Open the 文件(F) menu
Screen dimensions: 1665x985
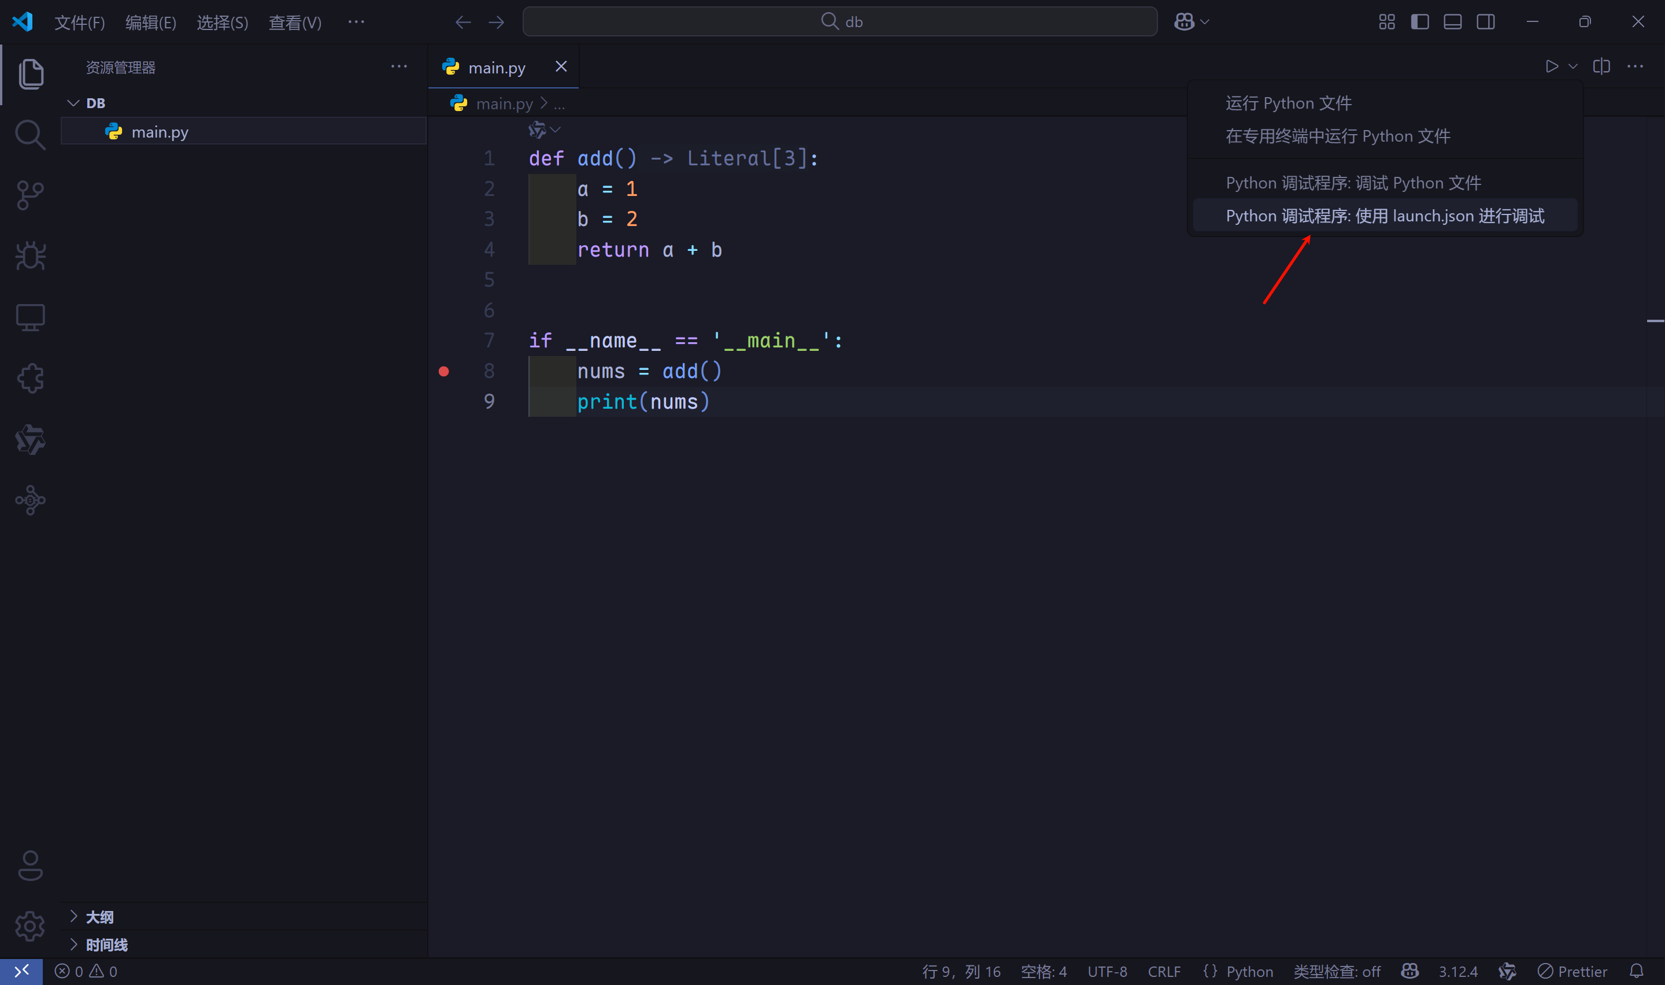[79, 23]
